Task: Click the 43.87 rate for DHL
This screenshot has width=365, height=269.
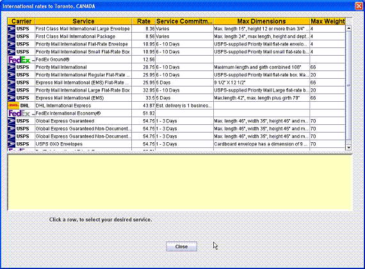Action: click(143, 106)
